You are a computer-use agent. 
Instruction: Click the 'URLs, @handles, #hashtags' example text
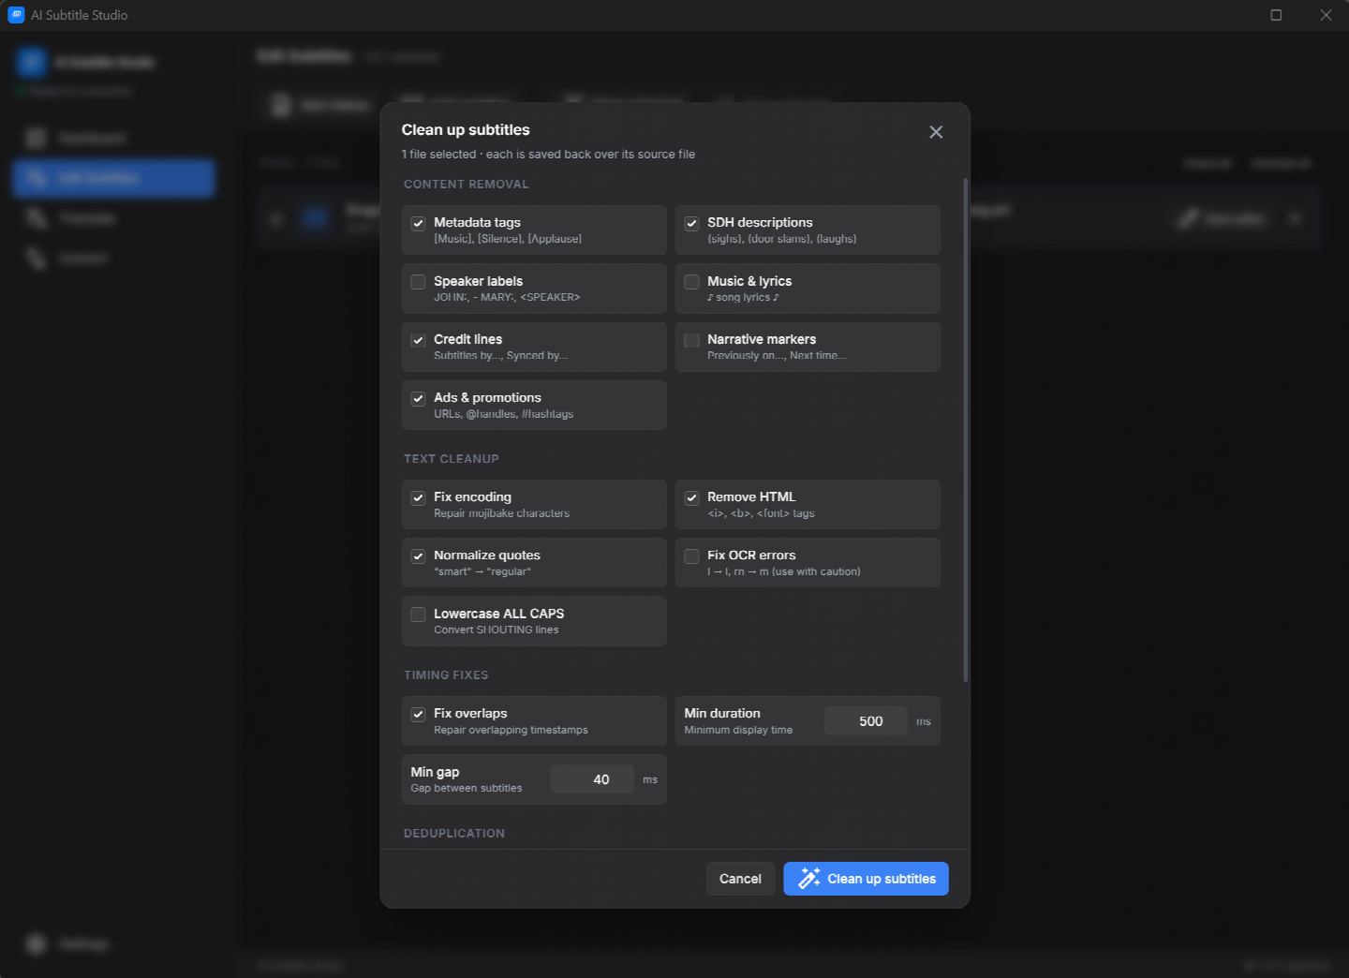(503, 414)
